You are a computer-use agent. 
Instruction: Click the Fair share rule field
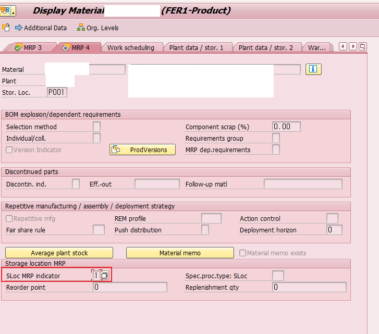[99, 230]
